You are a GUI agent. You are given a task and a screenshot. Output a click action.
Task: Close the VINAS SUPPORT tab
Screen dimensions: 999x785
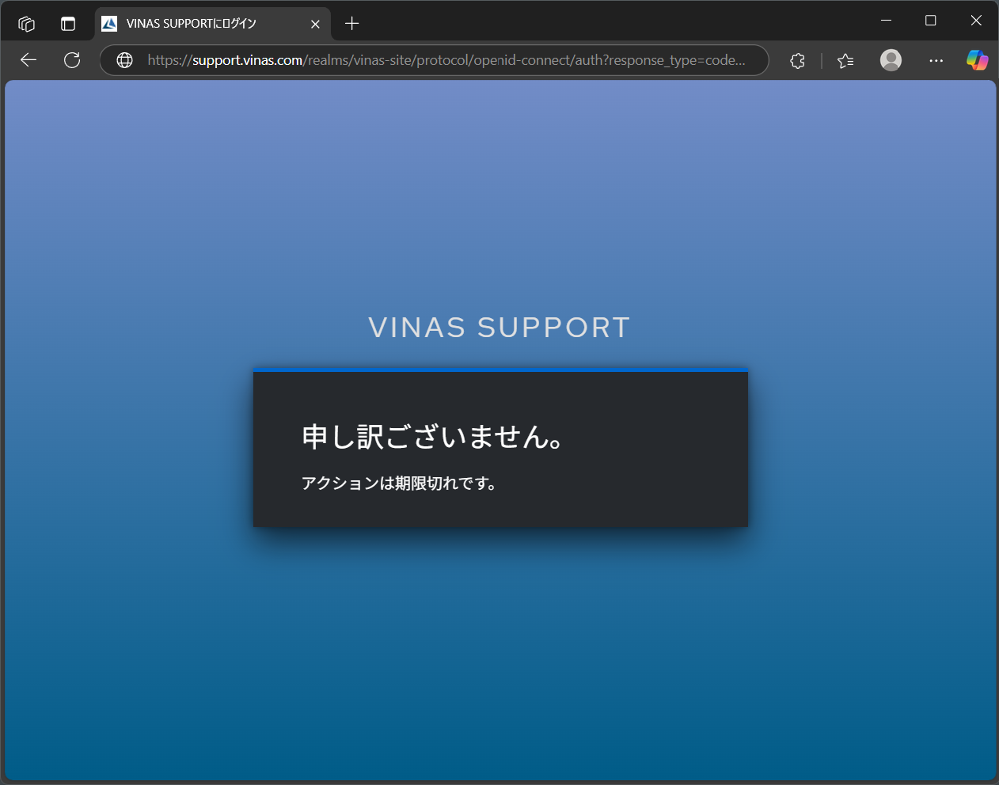coord(315,24)
